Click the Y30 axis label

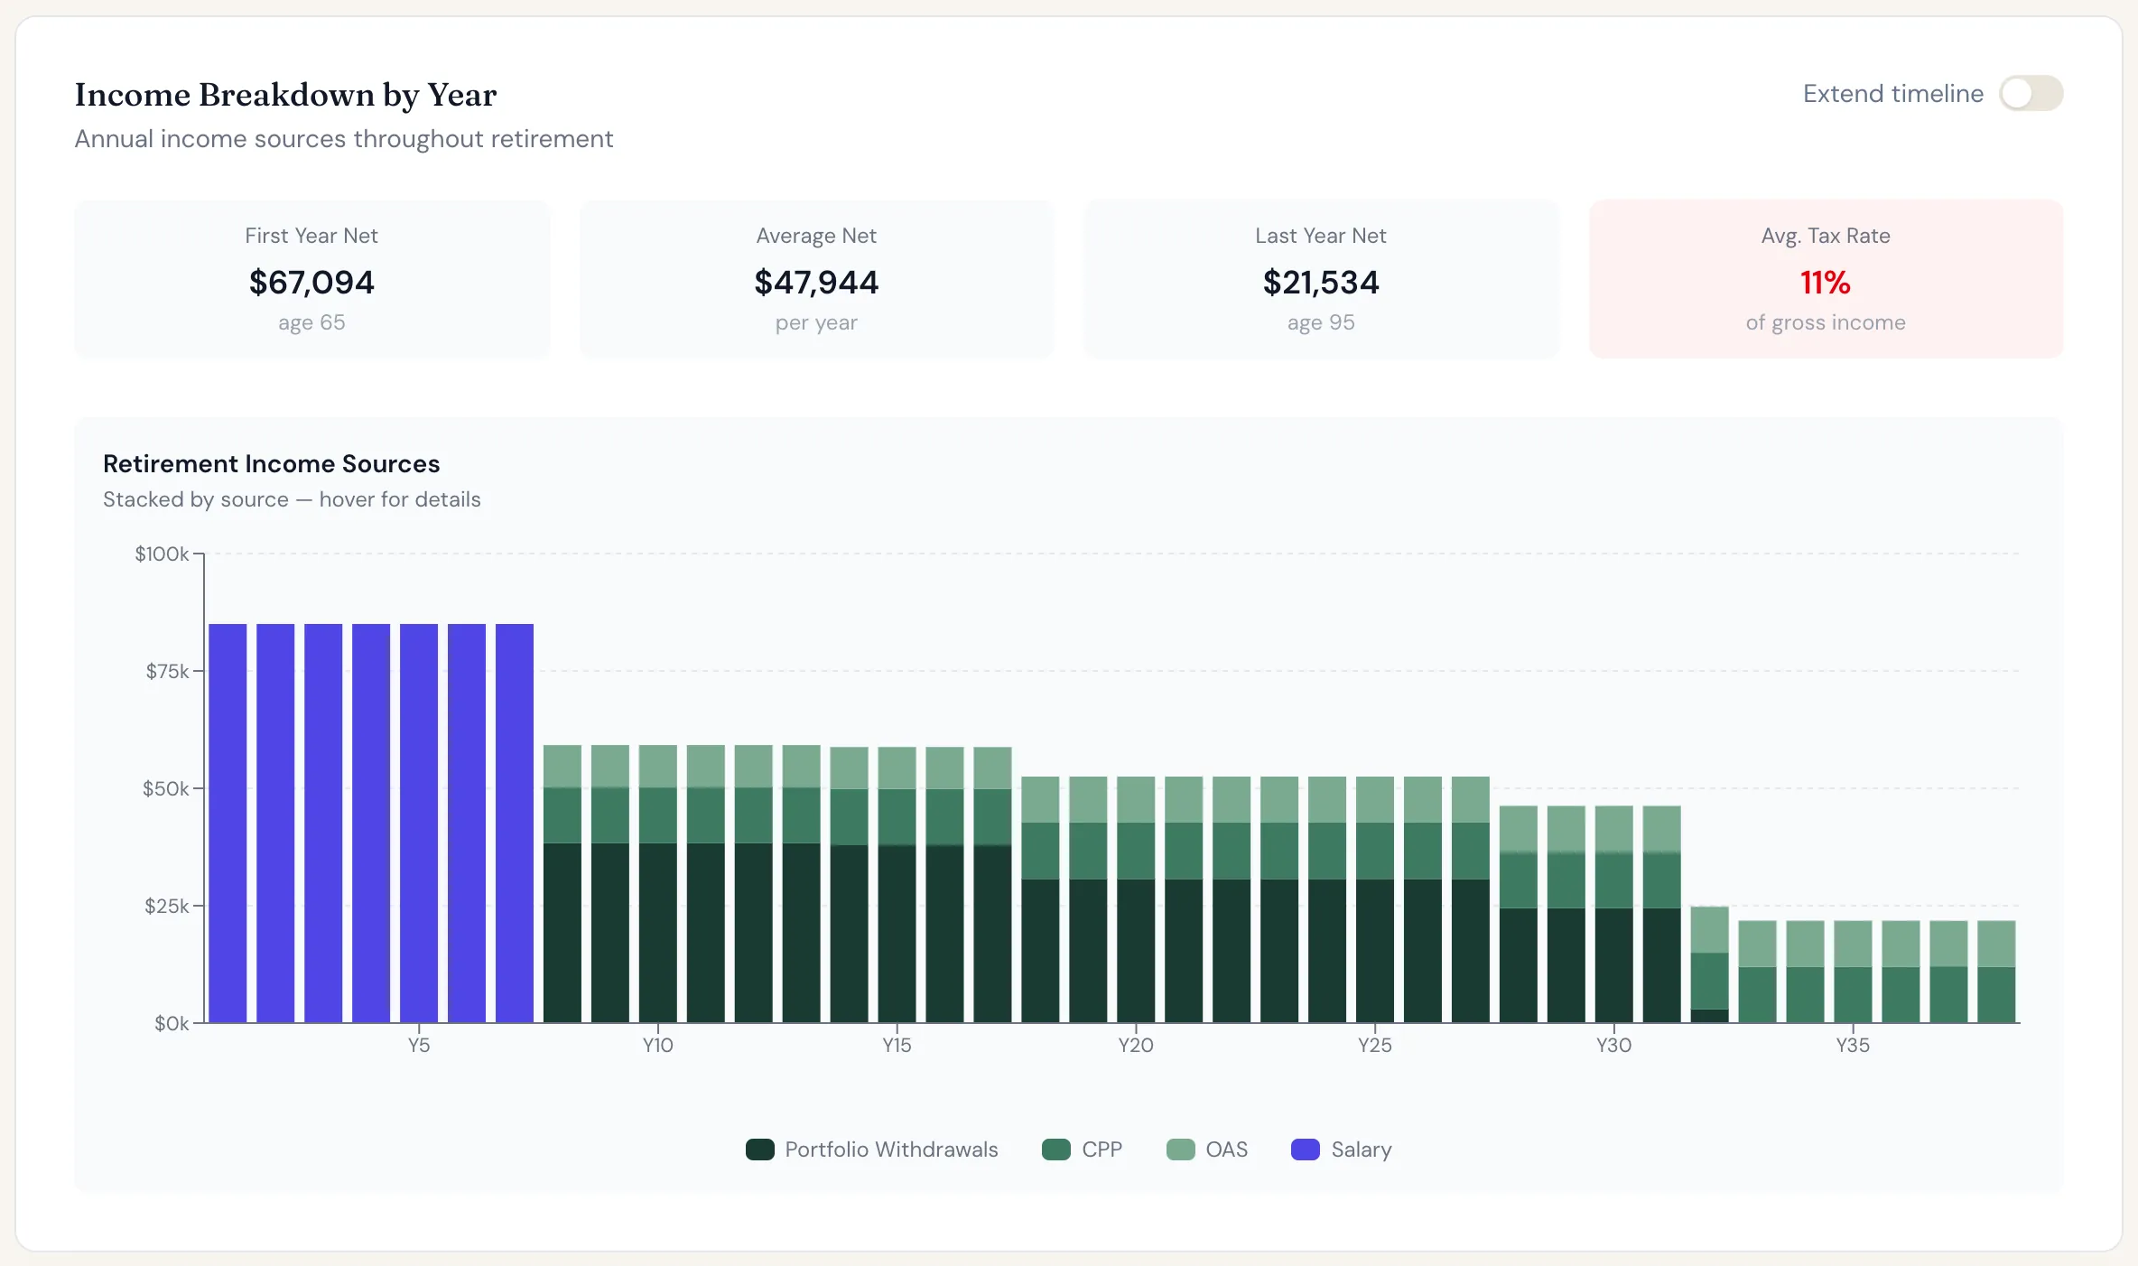(x=1614, y=1046)
